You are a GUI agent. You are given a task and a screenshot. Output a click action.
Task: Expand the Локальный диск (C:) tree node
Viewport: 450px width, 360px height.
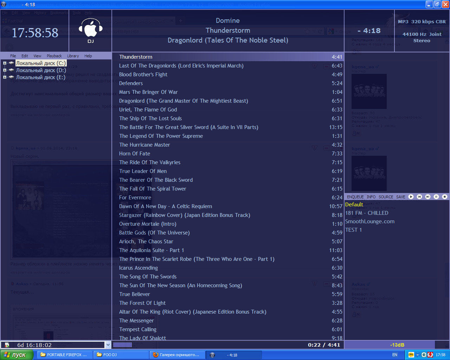click(x=5, y=63)
